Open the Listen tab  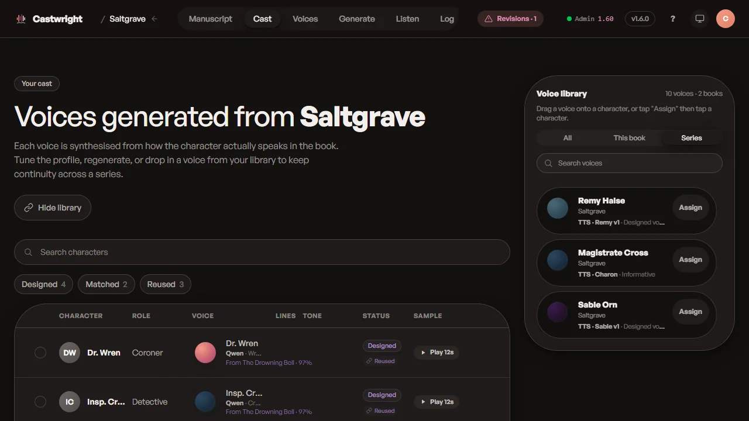click(x=407, y=19)
